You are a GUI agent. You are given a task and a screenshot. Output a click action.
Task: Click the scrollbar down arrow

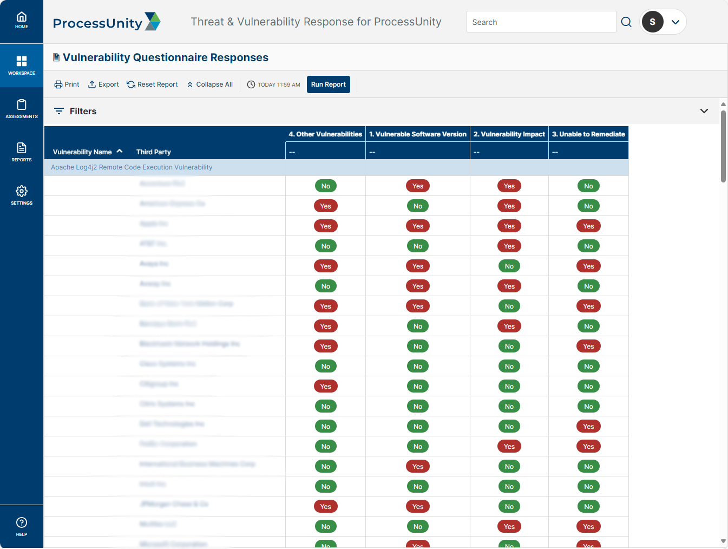click(723, 541)
